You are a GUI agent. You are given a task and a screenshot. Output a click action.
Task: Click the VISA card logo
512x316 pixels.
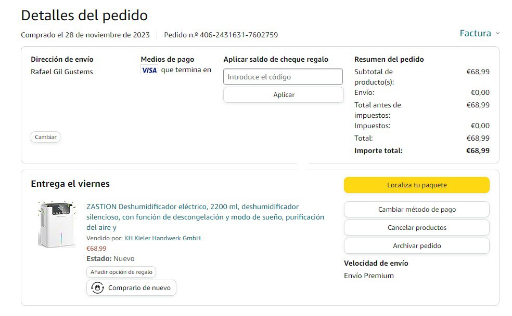149,70
